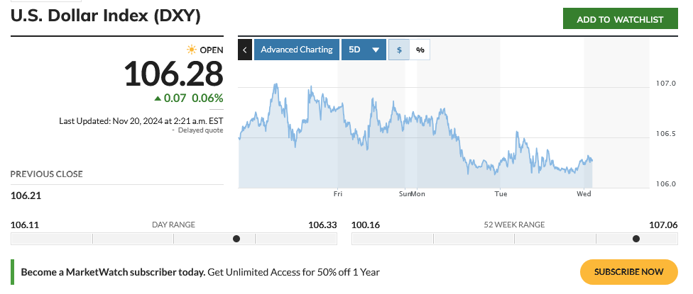Click the Tue label on chart axis

point(501,193)
